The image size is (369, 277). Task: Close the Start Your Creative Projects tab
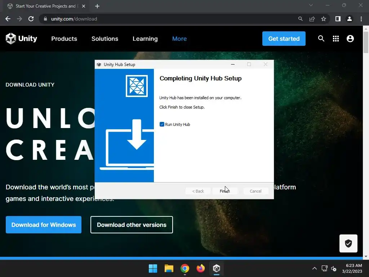84,6
